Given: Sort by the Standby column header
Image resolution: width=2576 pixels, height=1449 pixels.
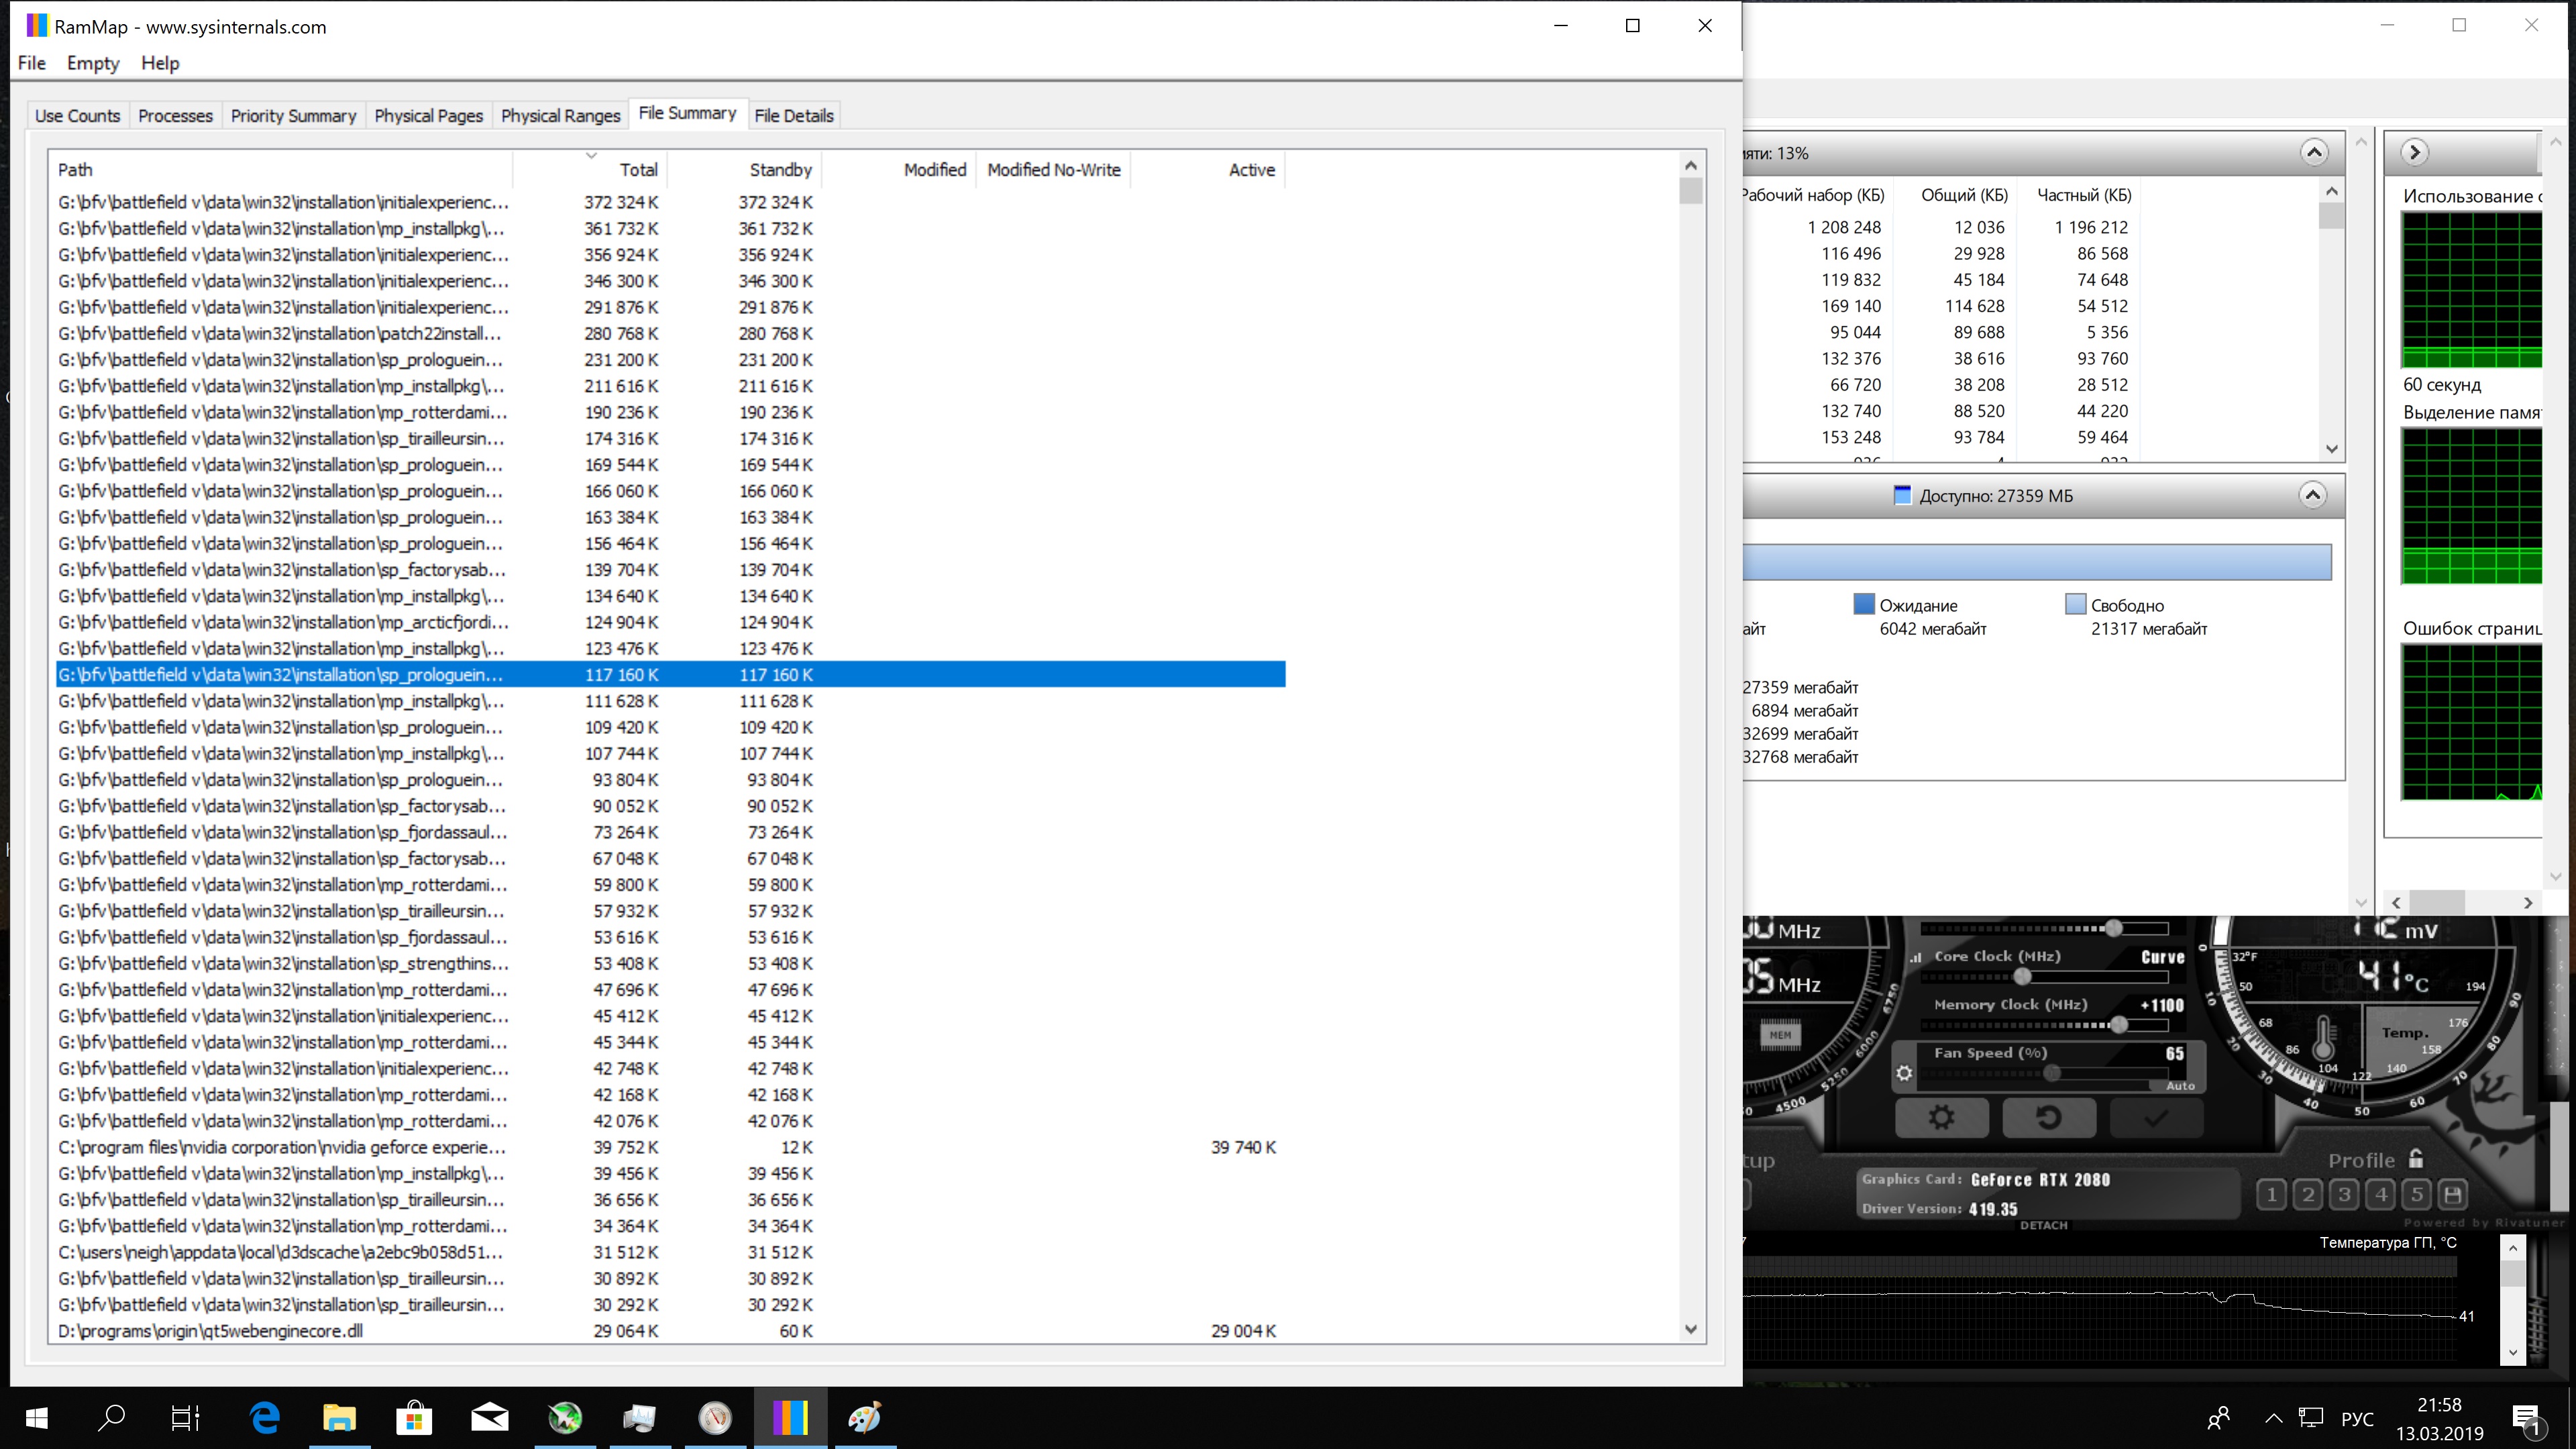Looking at the screenshot, I should pos(780,170).
